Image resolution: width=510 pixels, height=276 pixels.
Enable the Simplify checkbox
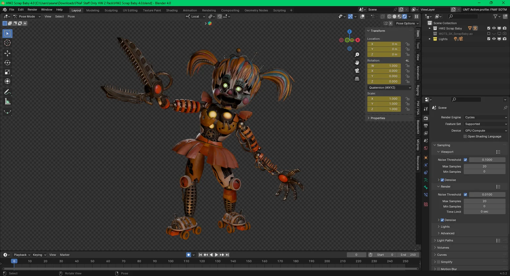[x=439, y=262]
